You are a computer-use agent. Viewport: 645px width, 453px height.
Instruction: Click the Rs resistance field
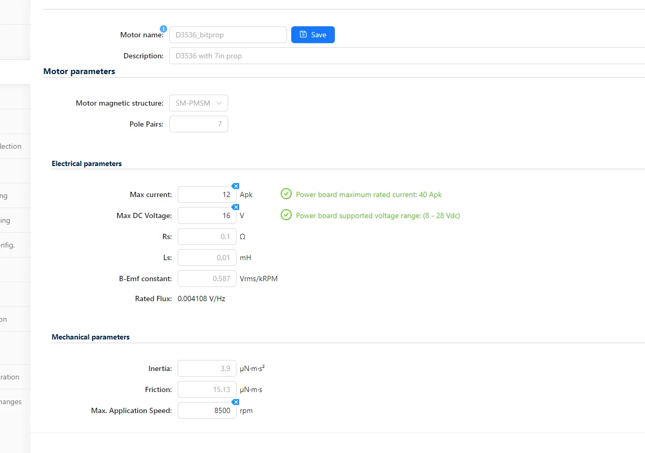(x=207, y=236)
